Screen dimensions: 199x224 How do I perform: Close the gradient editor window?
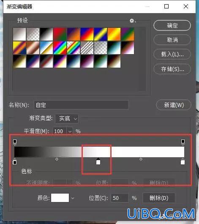pos(186,6)
